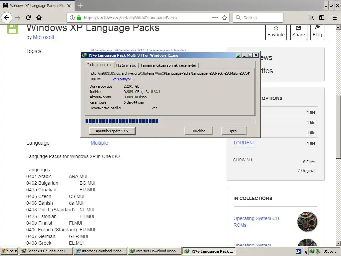The height and width of the screenshot is (256, 341).
Task: Click the 43% Language Pack taskbar button
Action: pos(209,251)
